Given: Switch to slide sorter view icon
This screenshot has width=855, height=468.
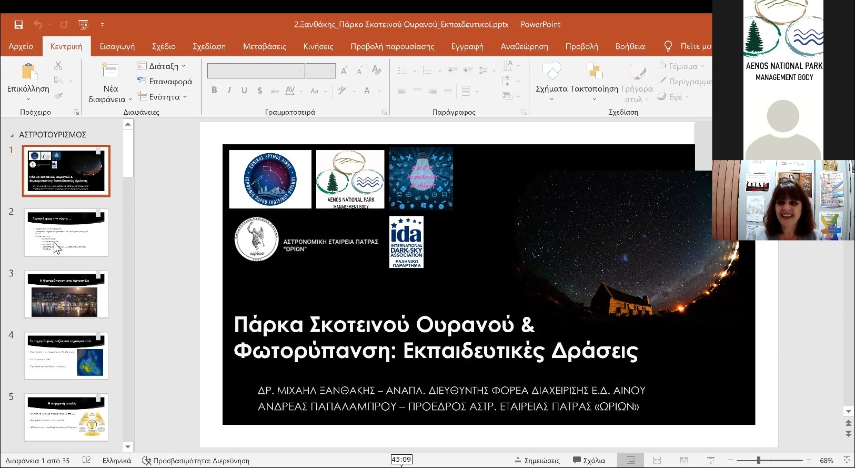Looking at the screenshot, I should click(x=657, y=461).
